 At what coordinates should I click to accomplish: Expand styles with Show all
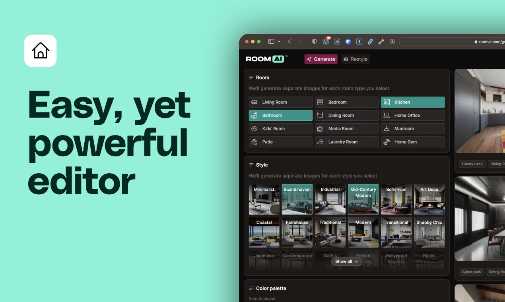pos(346,261)
